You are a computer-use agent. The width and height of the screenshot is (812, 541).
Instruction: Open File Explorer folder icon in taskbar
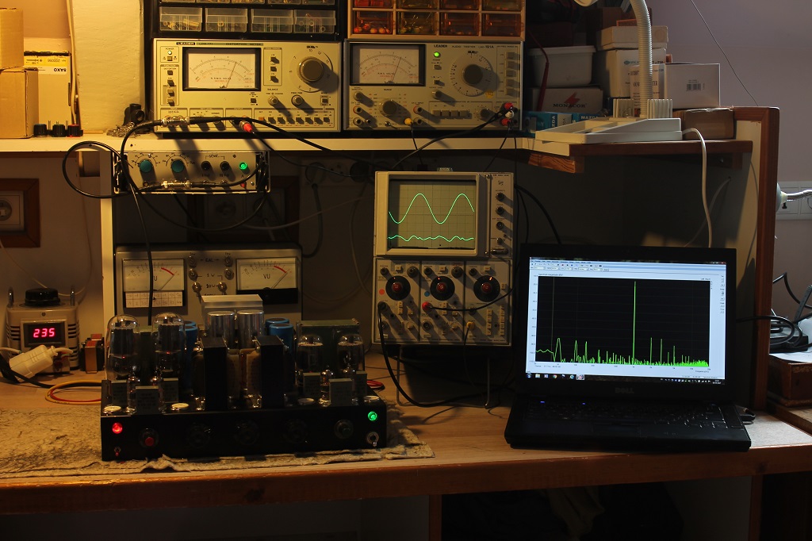tap(538, 376)
